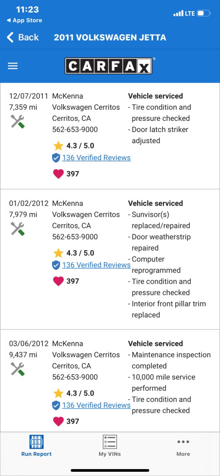Image resolution: width=220 pixels, height=476 pixels.
Task: Return to App Store via the status bar
Action: 24,20
